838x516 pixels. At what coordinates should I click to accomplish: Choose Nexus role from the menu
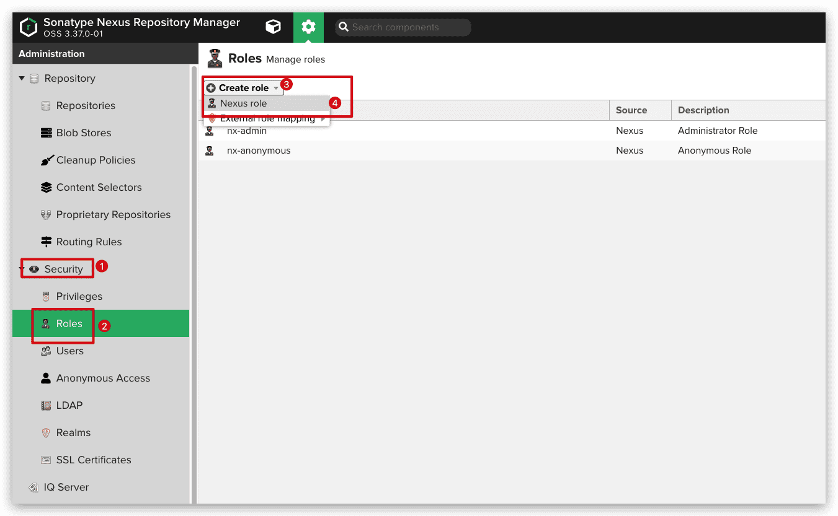243,103
